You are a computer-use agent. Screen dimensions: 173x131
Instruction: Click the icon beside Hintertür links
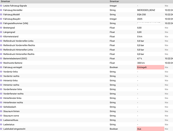1,80
